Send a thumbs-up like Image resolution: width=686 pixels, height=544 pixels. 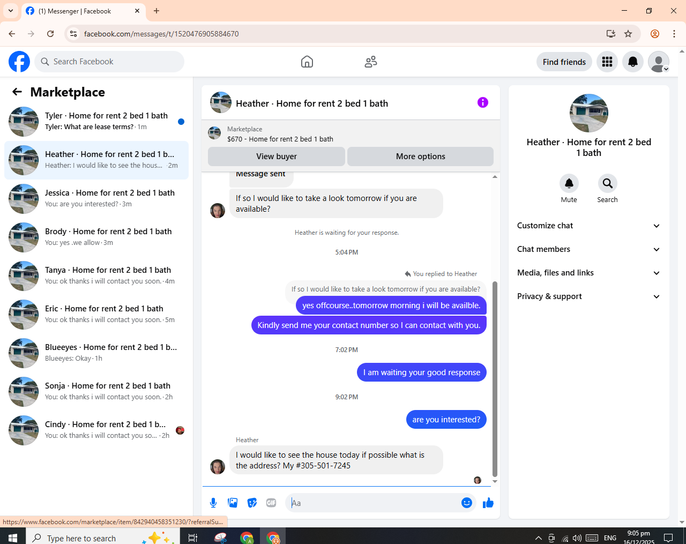click(x=488, y=503)
